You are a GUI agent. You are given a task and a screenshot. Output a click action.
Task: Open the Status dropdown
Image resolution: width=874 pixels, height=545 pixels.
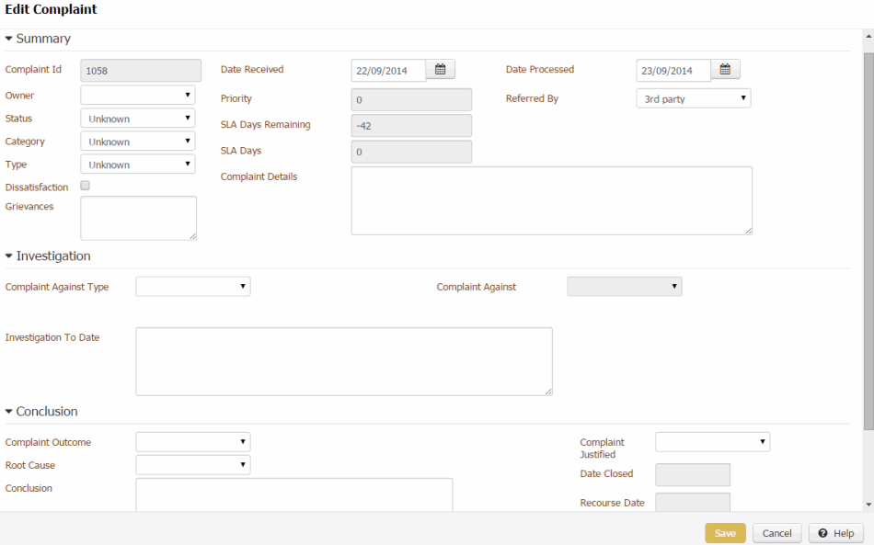(x=136, y=118)
